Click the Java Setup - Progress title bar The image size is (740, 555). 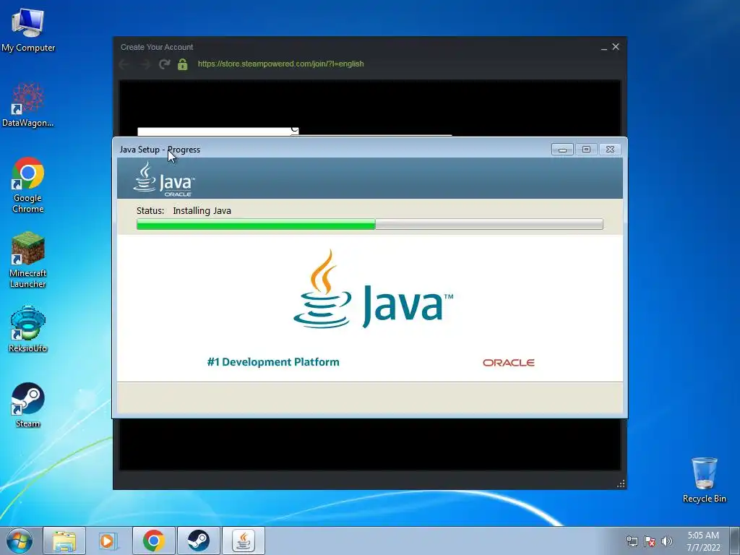[x=330, y=149]
